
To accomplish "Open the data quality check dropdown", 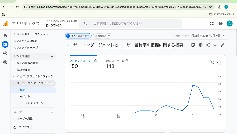I will click(215, 62).
